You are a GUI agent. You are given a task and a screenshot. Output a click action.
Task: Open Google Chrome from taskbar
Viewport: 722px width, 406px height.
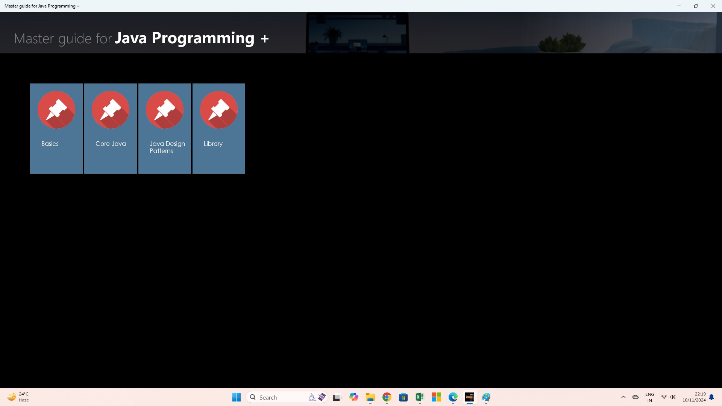pyautogui.click(x=387, y=397)
